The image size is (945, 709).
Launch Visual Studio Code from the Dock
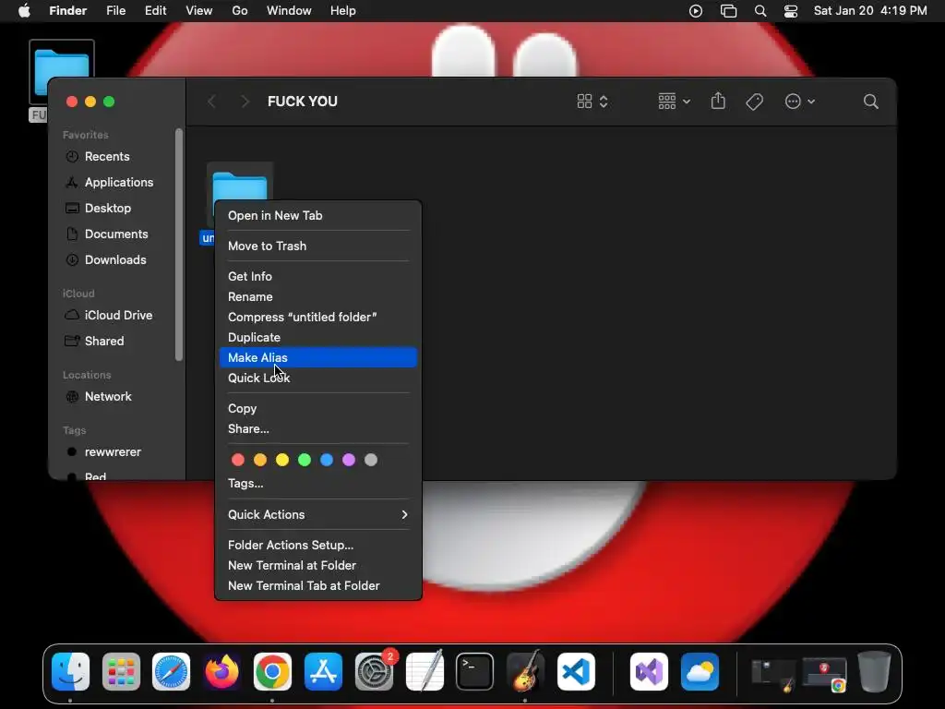coord(576,672)
